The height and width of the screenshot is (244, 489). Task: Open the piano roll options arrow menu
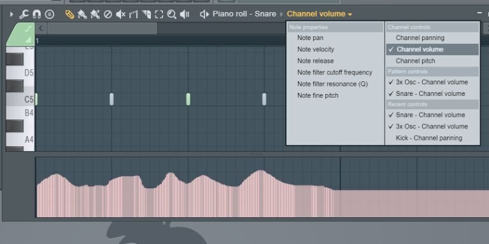(x=11, y=15)
